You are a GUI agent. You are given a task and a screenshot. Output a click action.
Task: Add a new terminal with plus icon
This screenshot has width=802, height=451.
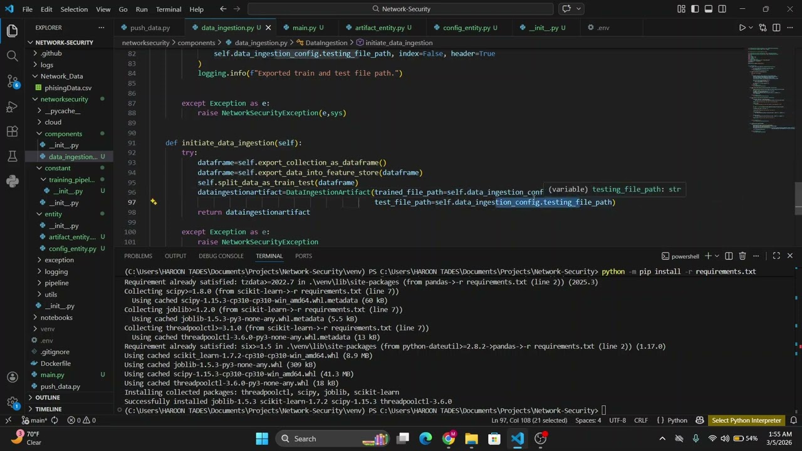coord(708,256)
